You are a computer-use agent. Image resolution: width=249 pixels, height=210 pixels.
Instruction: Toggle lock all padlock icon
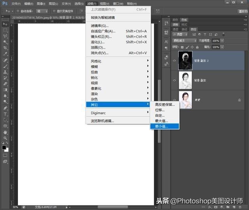pos(197,47)
